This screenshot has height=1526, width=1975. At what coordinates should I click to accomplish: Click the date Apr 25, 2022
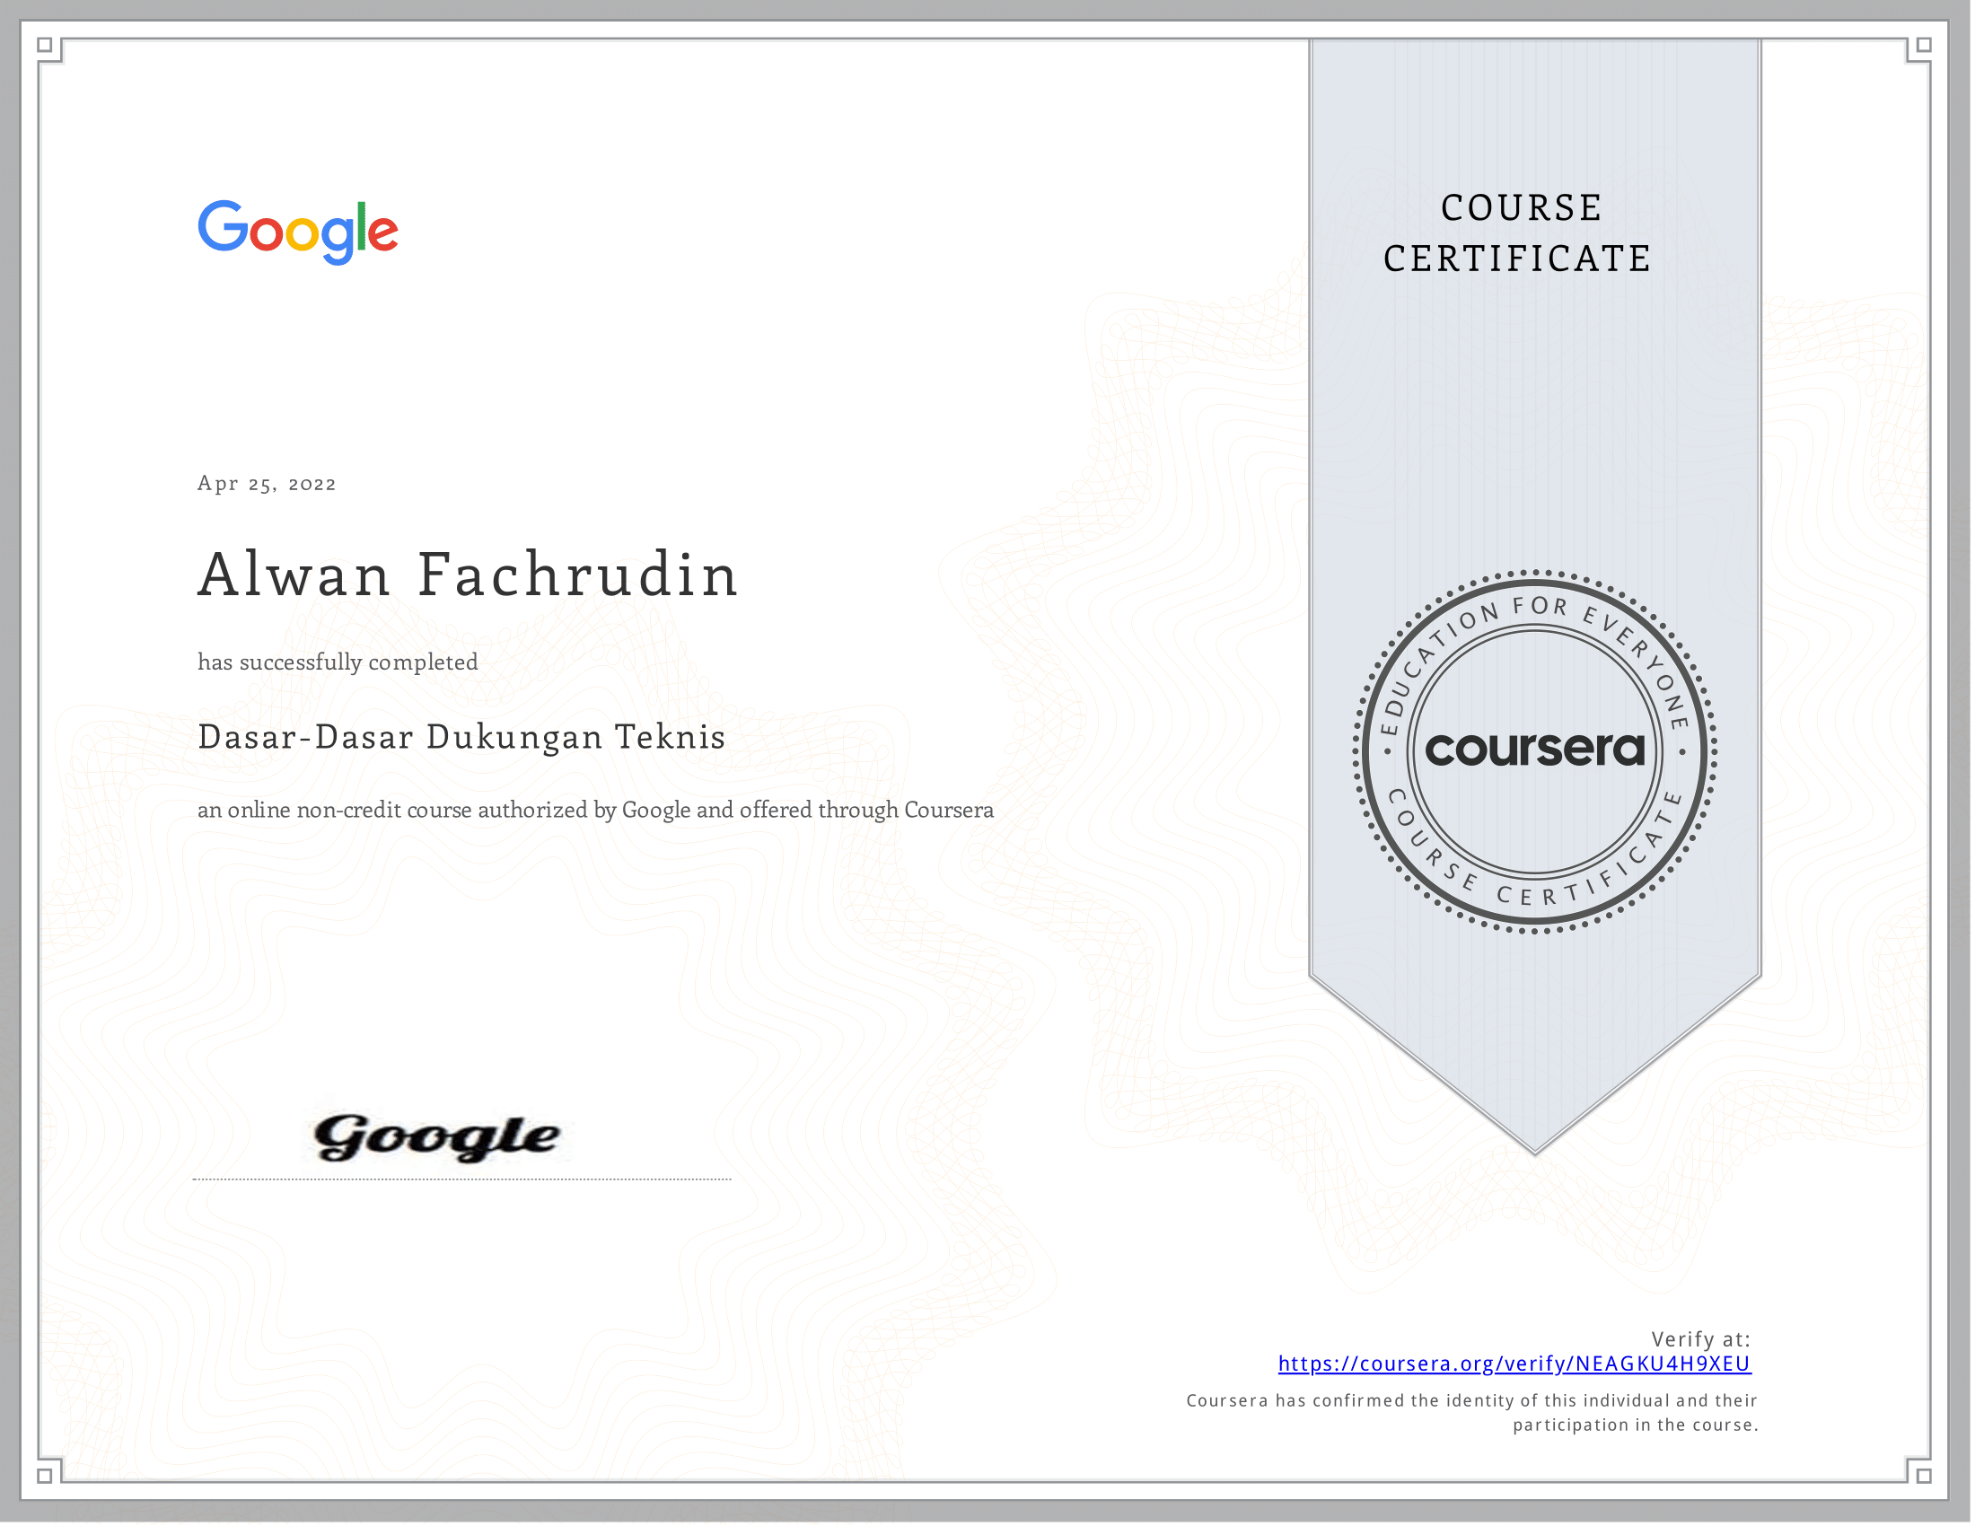pos(267,484)
